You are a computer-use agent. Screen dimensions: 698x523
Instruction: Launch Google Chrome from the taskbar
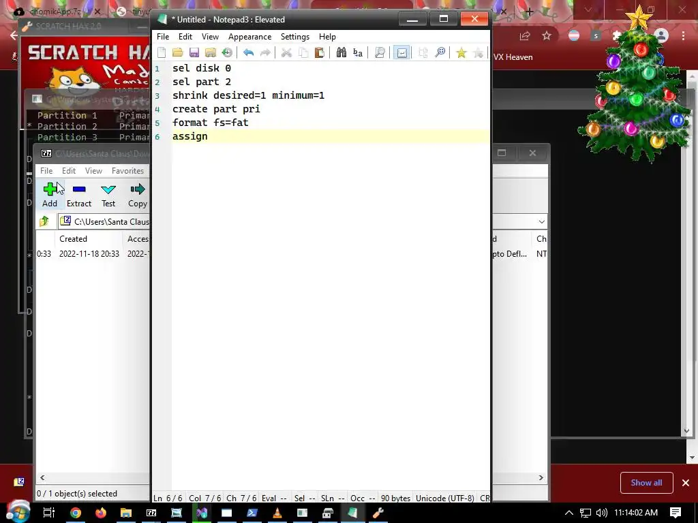coord(76,513)
